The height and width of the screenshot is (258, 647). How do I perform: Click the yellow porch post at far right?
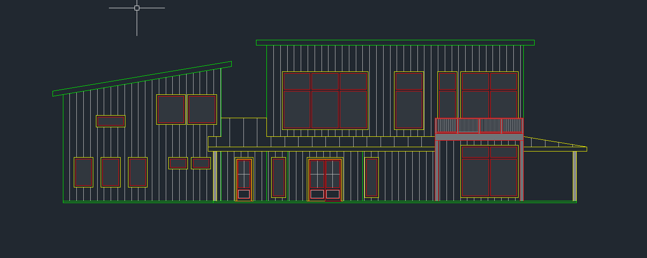(x=575, y=176)
